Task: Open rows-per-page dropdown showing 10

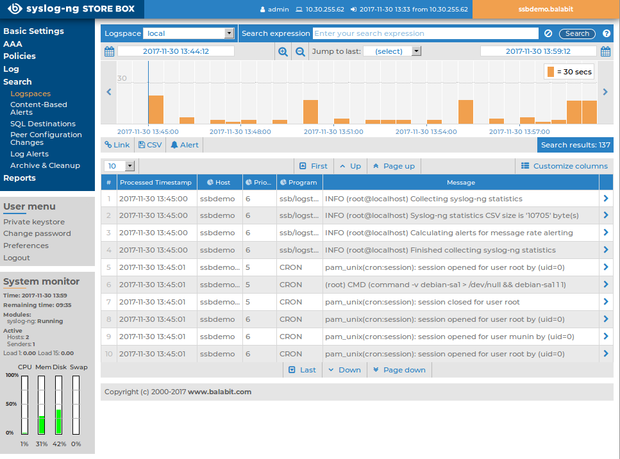Action: pyautogui.click(x=119, y=166)
